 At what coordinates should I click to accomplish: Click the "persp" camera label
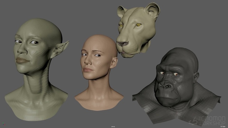(x=113, y=127)
